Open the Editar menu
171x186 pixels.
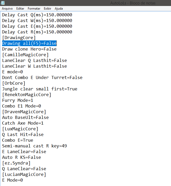pos(20,9)
